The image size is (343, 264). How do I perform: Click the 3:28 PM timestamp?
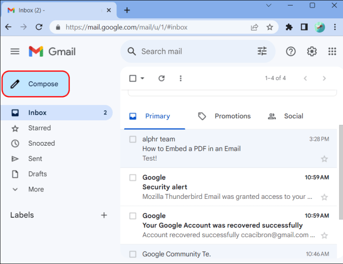319,139
